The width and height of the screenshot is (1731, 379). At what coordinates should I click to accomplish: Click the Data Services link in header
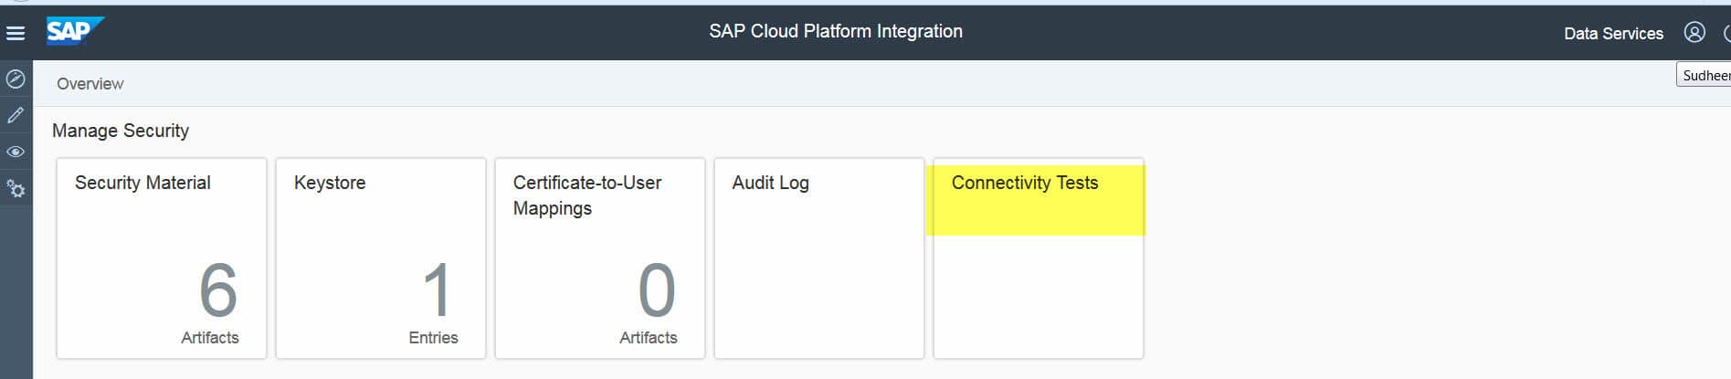[1613, 34]
